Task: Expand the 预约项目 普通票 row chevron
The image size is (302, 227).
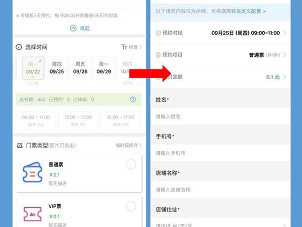Action: [x=285, y=55]
